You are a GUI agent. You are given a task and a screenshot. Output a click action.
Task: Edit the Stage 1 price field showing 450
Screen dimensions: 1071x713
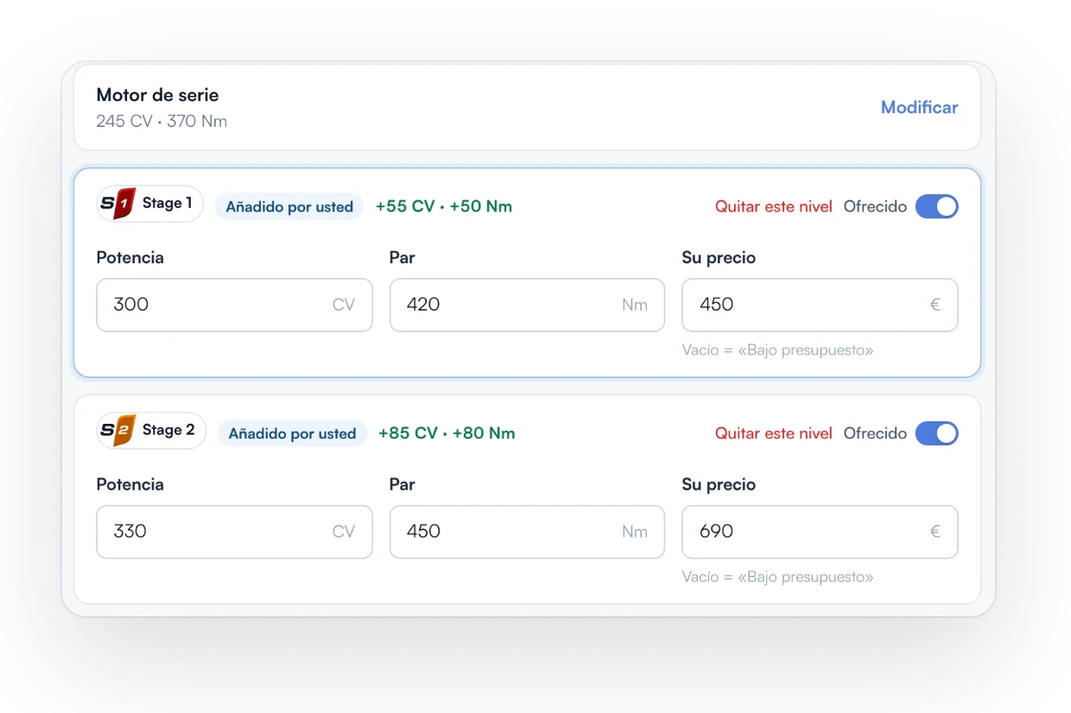(820, 305)
